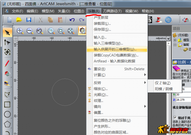Click the zoom to fit arrows icon
Viewport: 191px width, 135px height.
[x=71, y=31]
